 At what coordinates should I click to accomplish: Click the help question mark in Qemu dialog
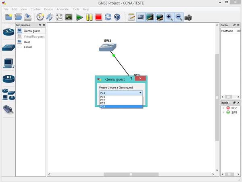point(131,78)
